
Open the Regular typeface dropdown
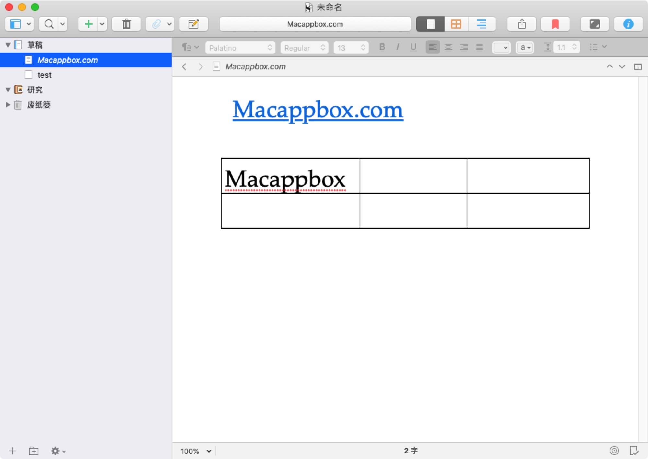[304, 48]
